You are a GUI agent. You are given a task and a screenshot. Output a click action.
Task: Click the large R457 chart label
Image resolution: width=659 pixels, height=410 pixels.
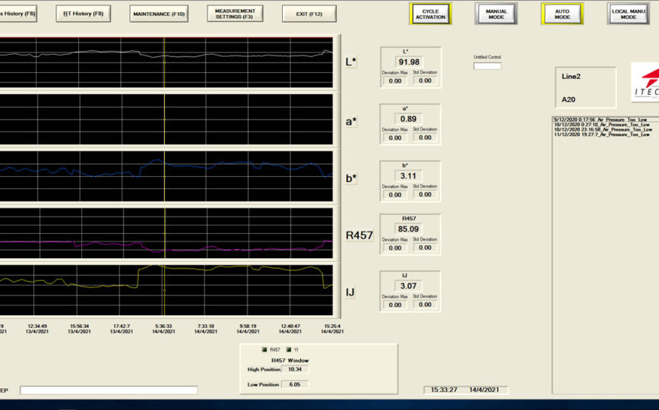tap(360, 235)
